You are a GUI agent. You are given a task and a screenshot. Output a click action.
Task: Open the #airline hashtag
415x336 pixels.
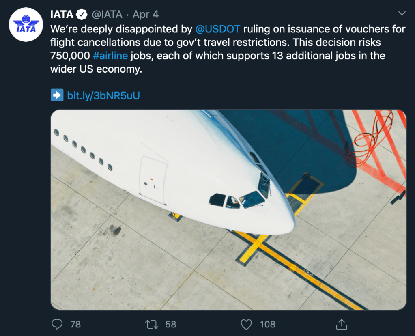113,56
